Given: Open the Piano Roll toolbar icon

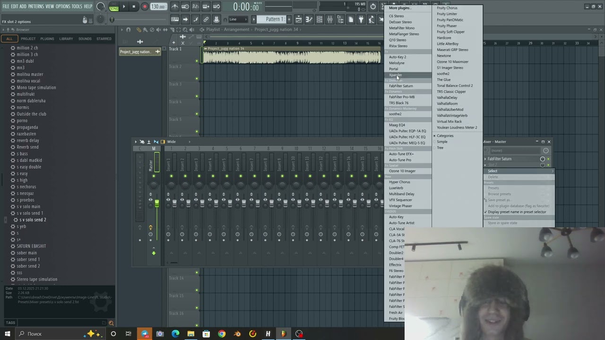Looking at the screenshot, I should pos(309,19).
